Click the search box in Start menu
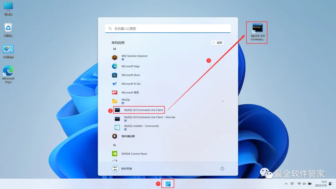Image resolution: width=336 pixels, height=189 pixels. point(168,29)
